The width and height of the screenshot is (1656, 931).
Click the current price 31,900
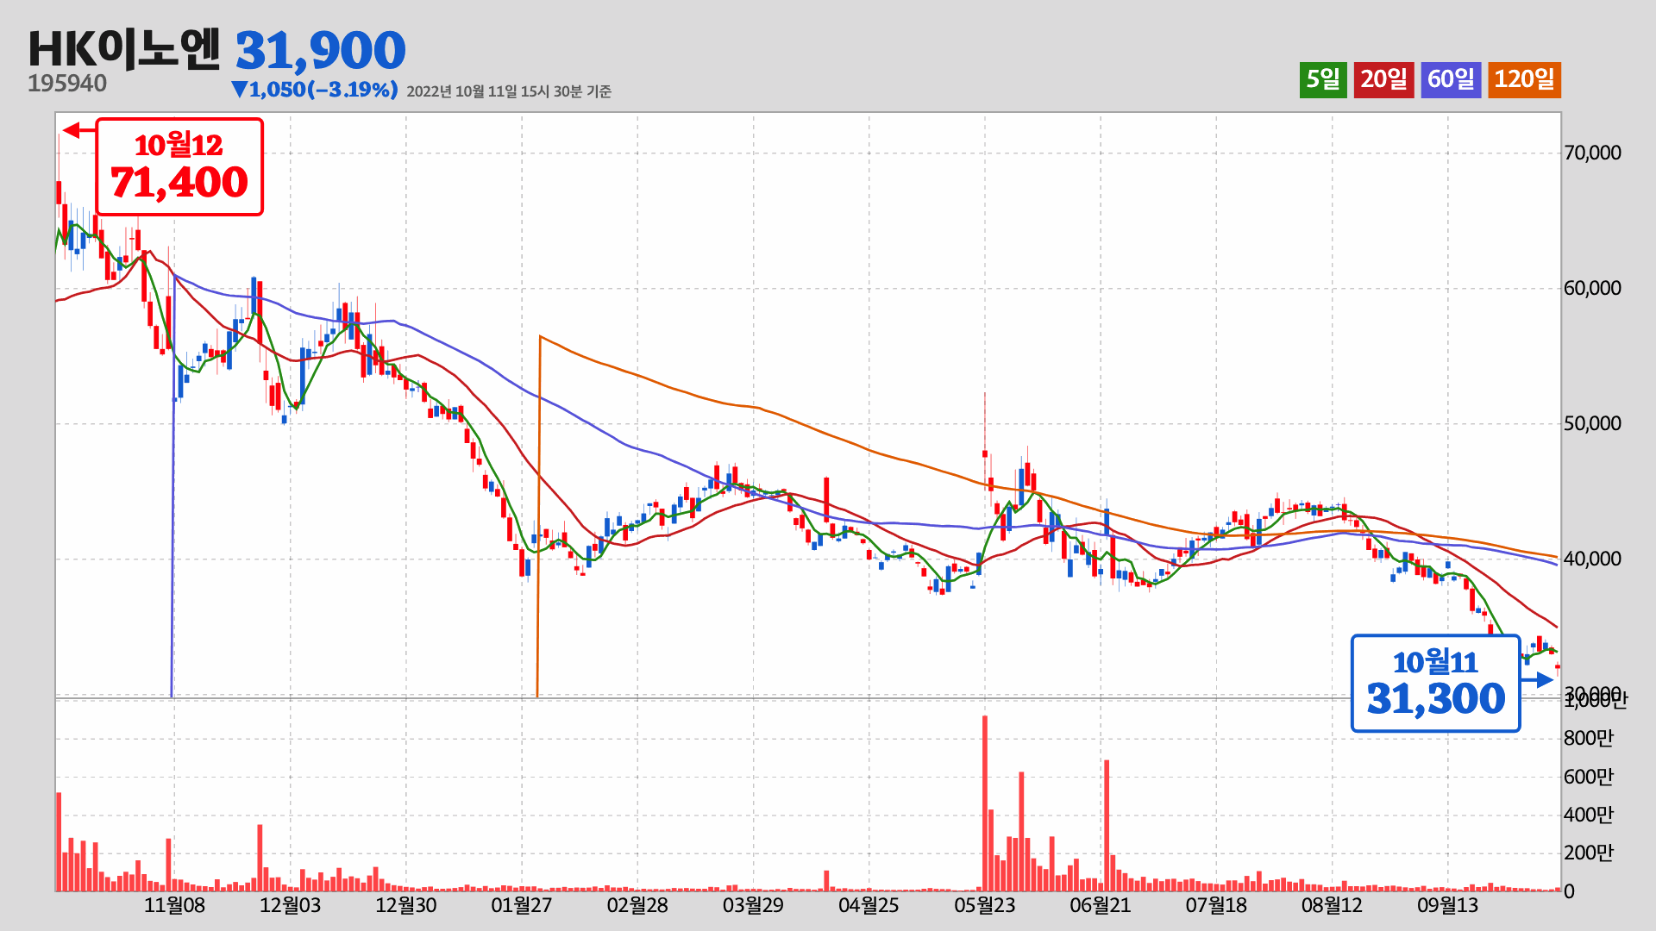coord(320,50)
